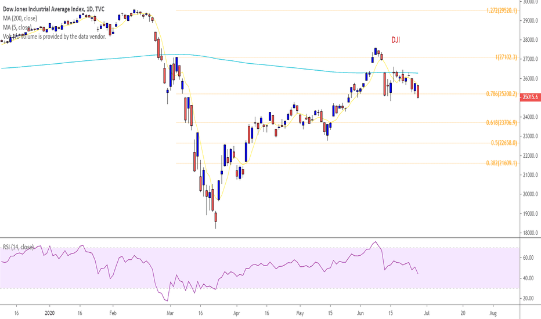Click the Jul label on time axis
The height and width of the screenshot is (319, 541).
427,313
